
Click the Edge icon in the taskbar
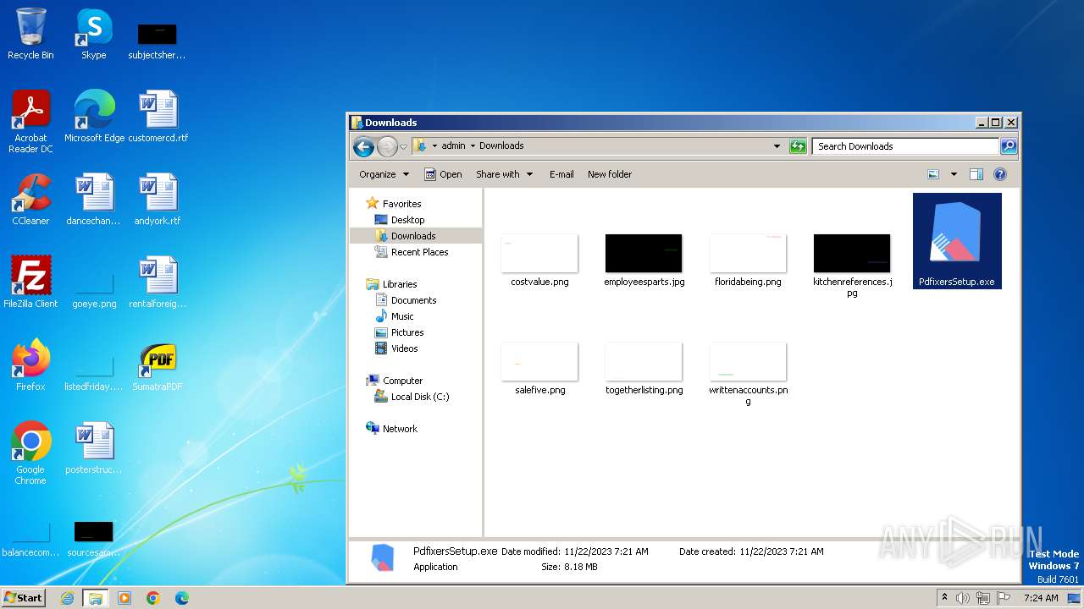(x=182, y=598)
